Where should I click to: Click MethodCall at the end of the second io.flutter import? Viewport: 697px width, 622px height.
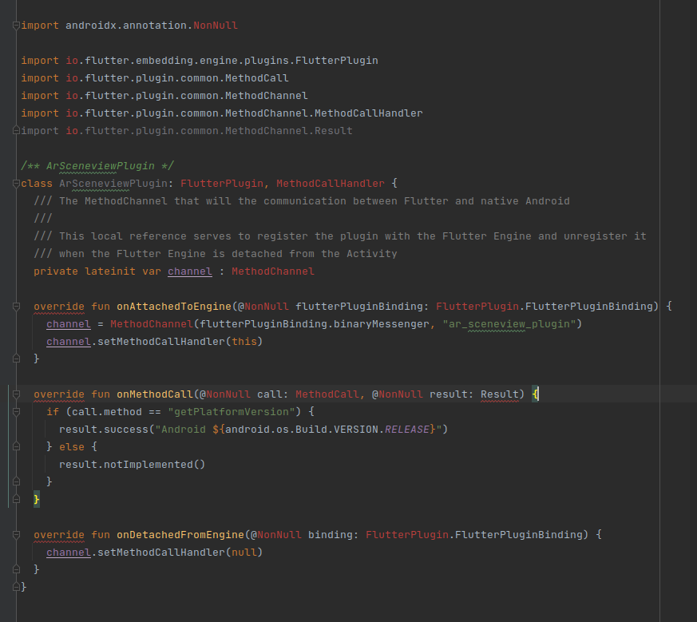[257, 78]
